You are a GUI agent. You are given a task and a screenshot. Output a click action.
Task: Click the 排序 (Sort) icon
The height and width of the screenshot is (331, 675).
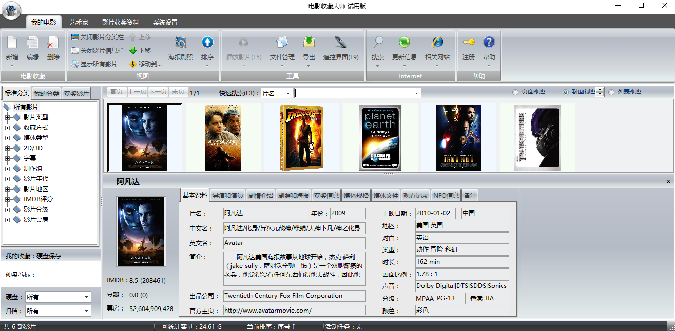(x=207, y=43)
